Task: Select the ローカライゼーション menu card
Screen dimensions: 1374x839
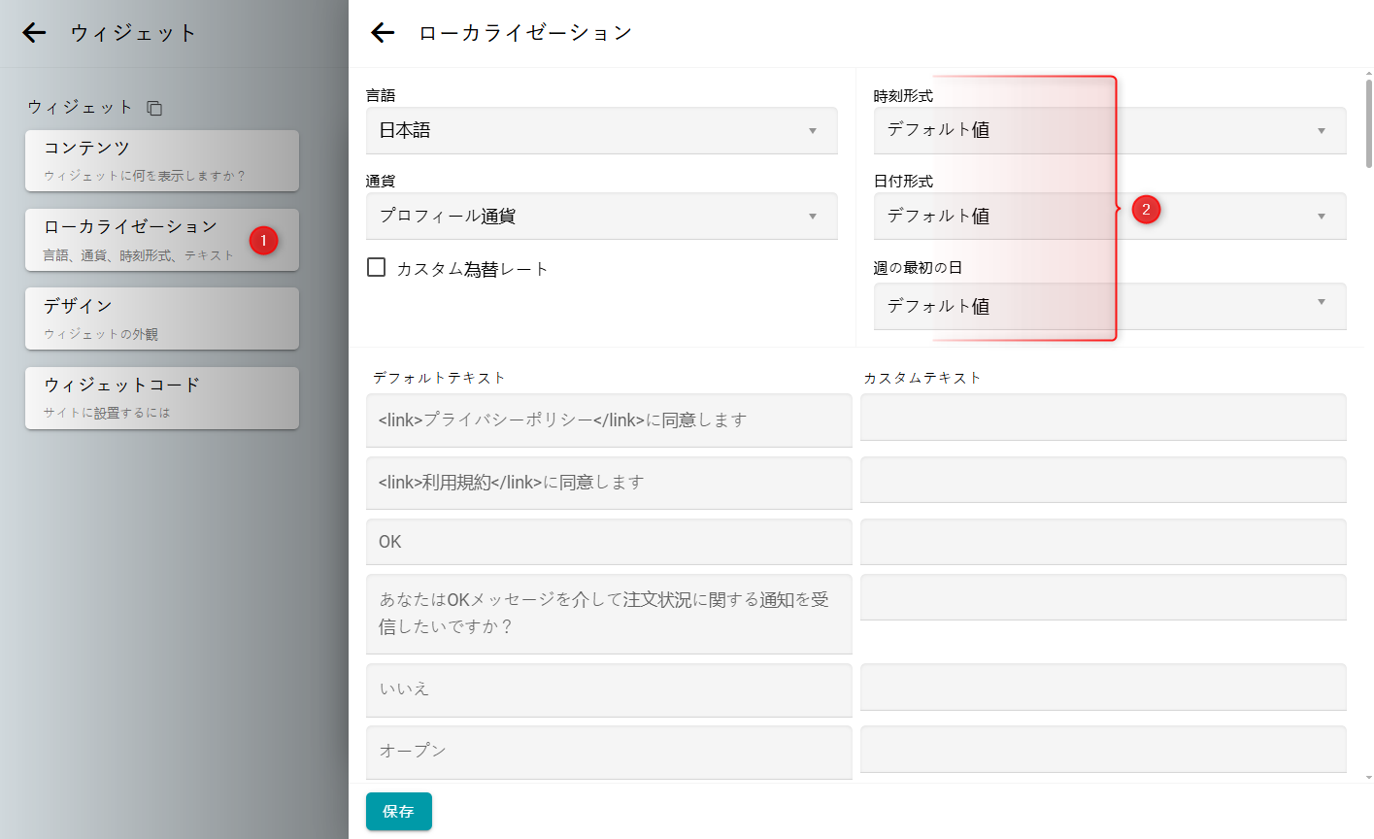Action: [x=136, y=240]
